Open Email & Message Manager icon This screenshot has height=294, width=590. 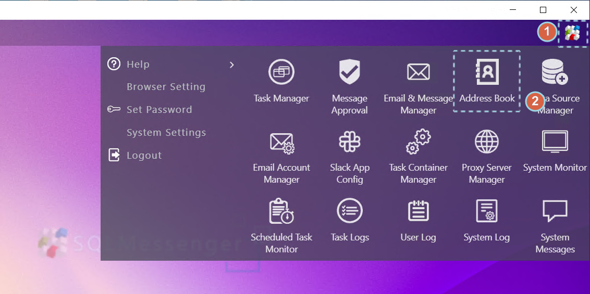click(x=418, y=71)
